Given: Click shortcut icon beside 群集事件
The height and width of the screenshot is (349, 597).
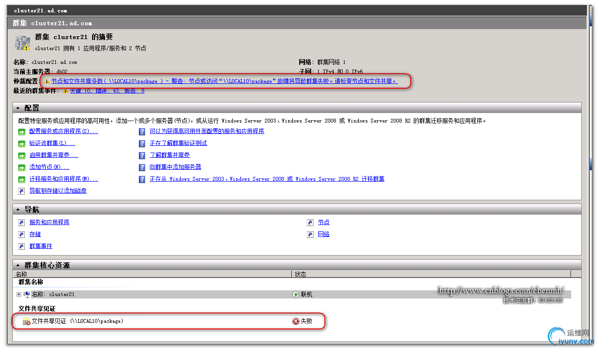Looking at the screenshot, I should (x=21, y=246).
